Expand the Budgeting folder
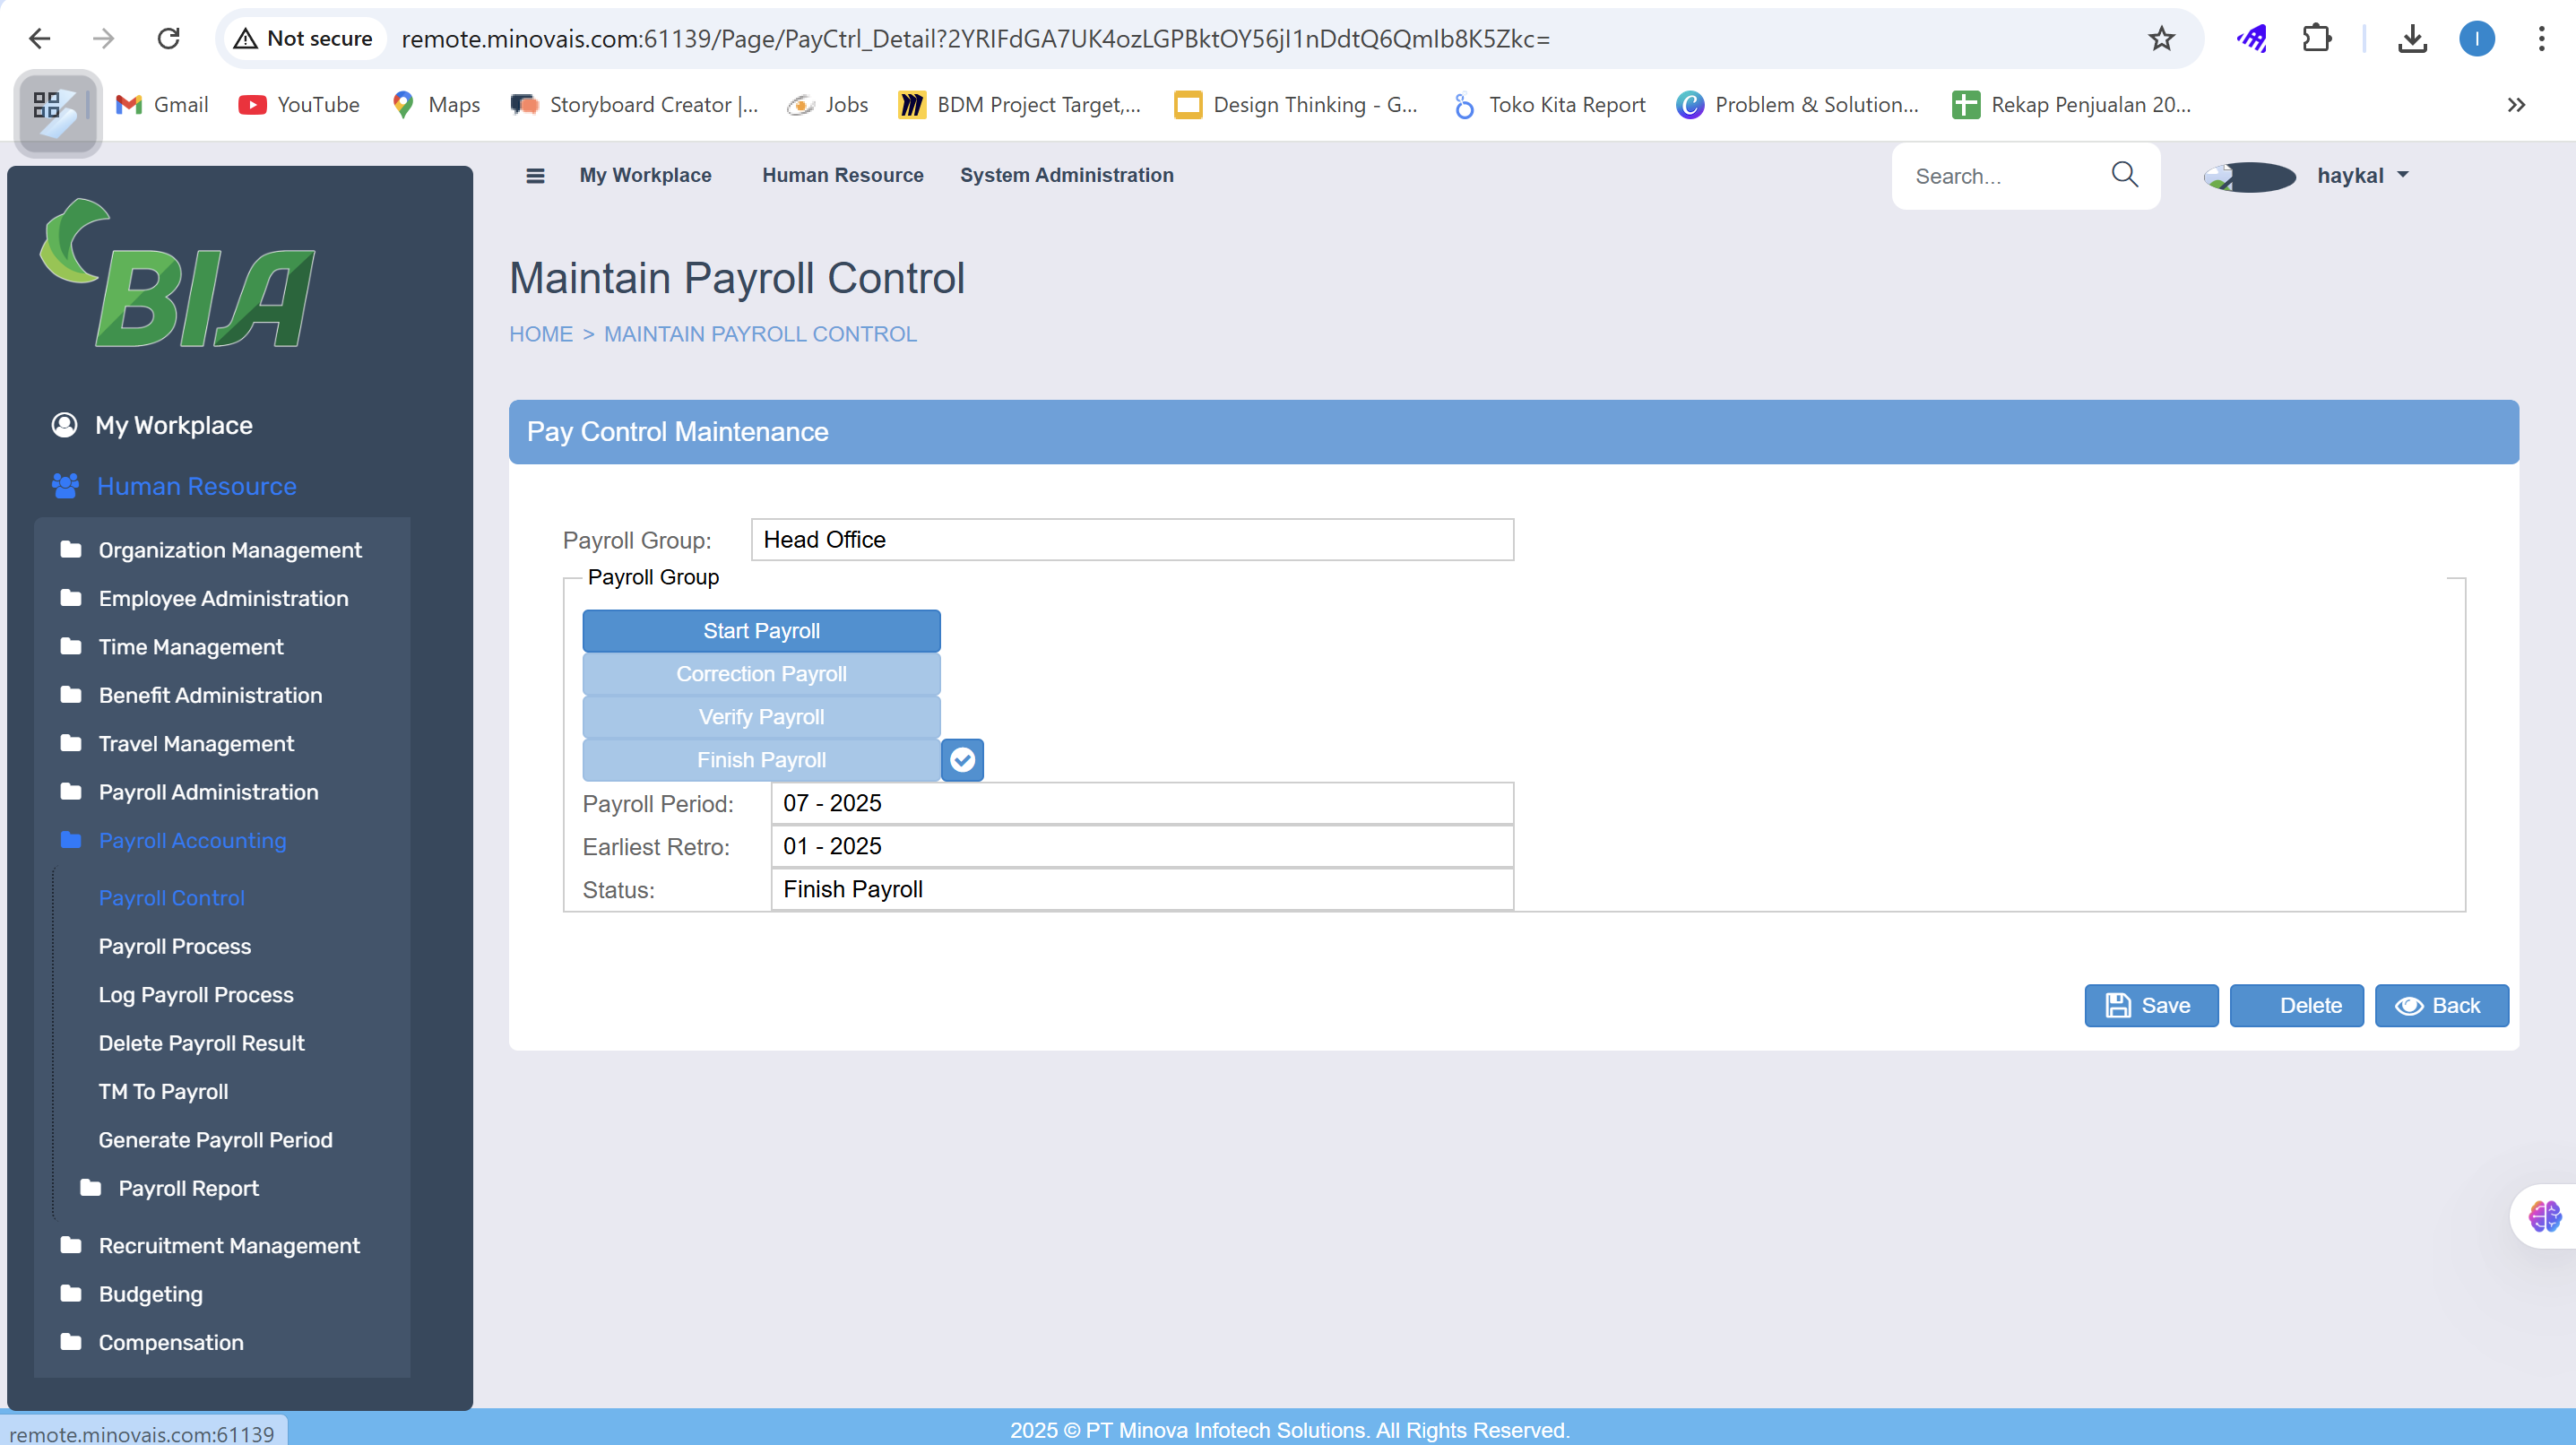Image resolution: width=2576 pixels, height=1445 pixels. coord(150,1294)
